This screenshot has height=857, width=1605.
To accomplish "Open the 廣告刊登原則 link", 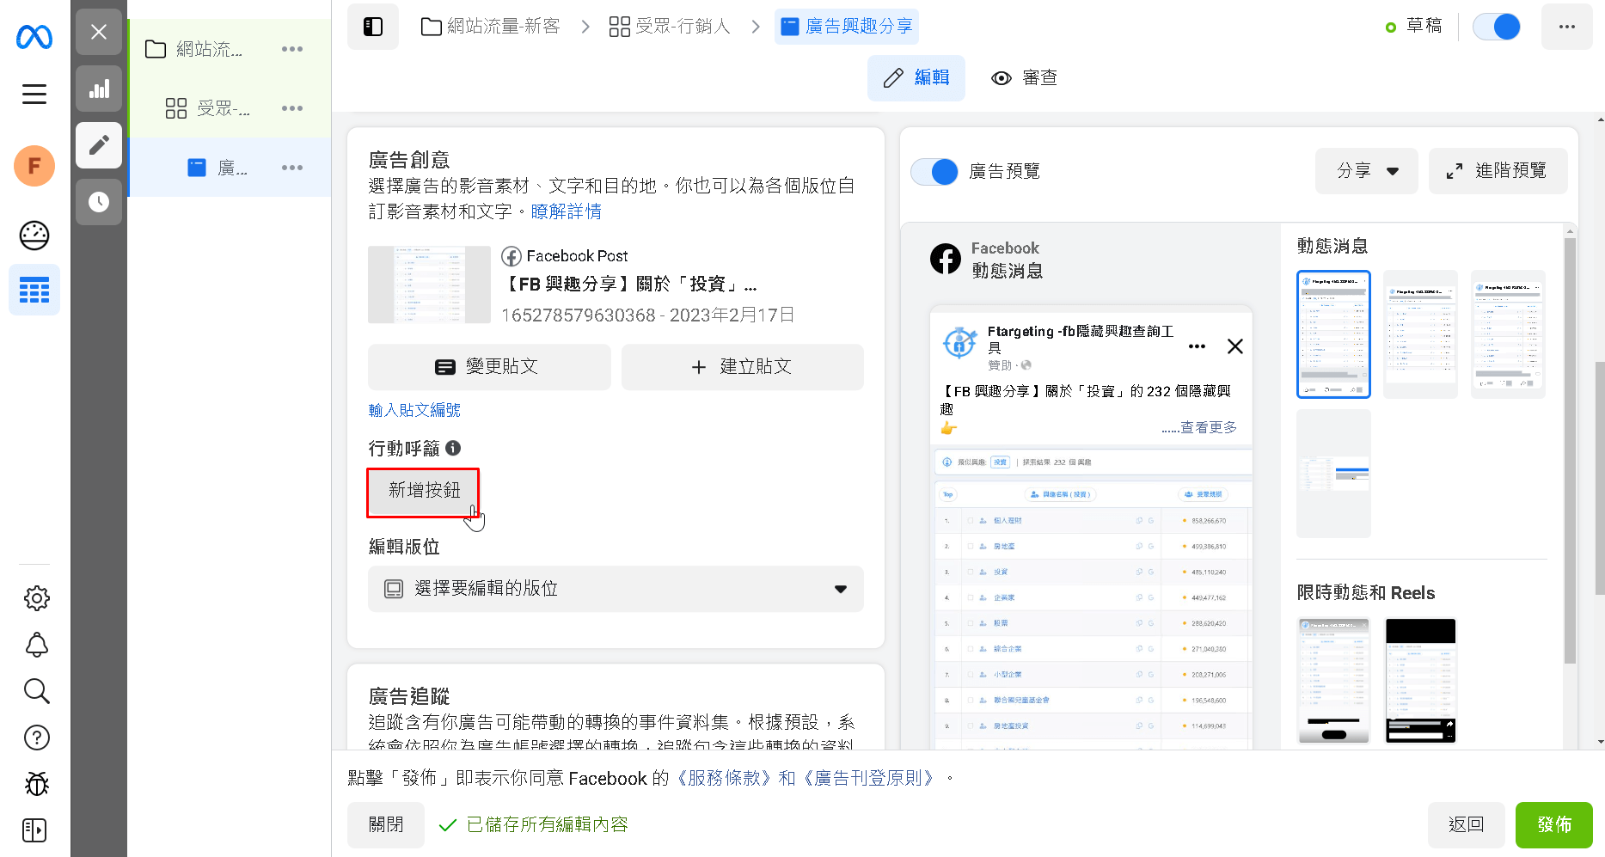I will tap(869, 779).
